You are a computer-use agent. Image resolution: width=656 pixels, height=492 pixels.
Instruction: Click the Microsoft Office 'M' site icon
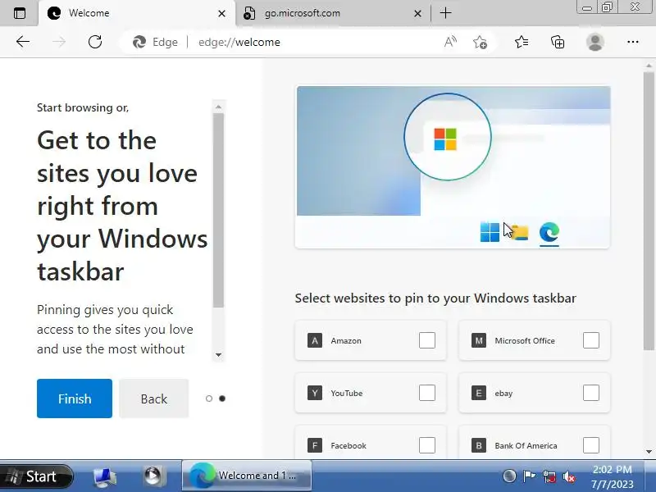pyautogui.click(x=479, y=340)
